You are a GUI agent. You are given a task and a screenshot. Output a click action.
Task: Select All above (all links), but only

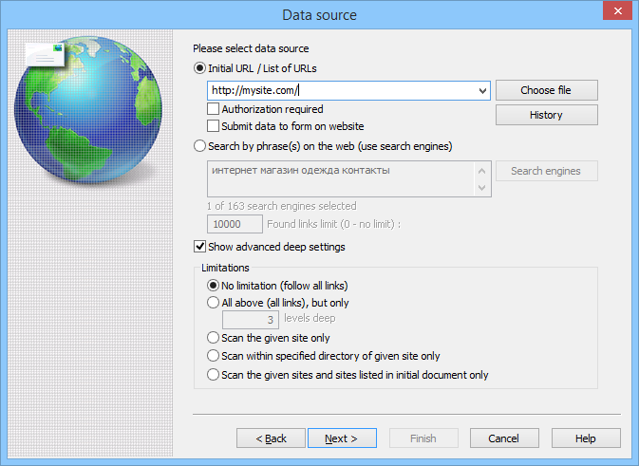pyautogui.click(x=213, y=303)
